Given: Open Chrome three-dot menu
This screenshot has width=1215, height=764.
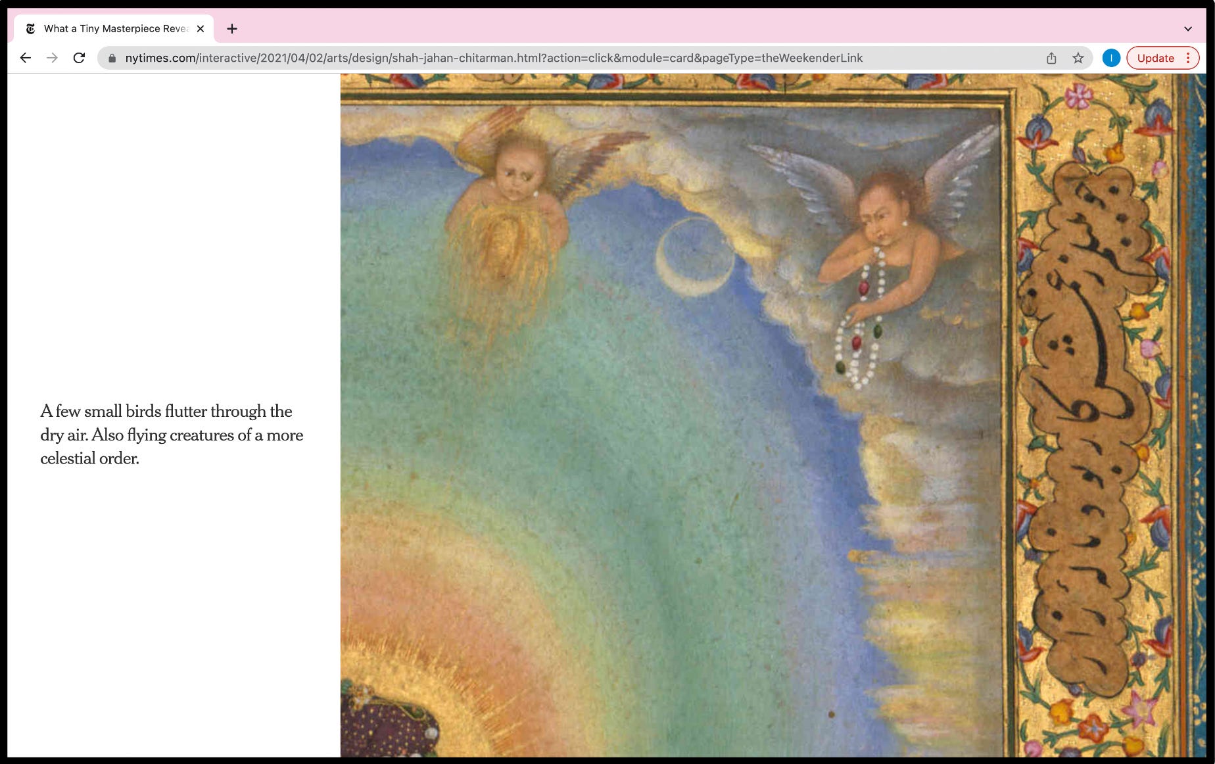Looking at the screenshot, I should 1189,58.
